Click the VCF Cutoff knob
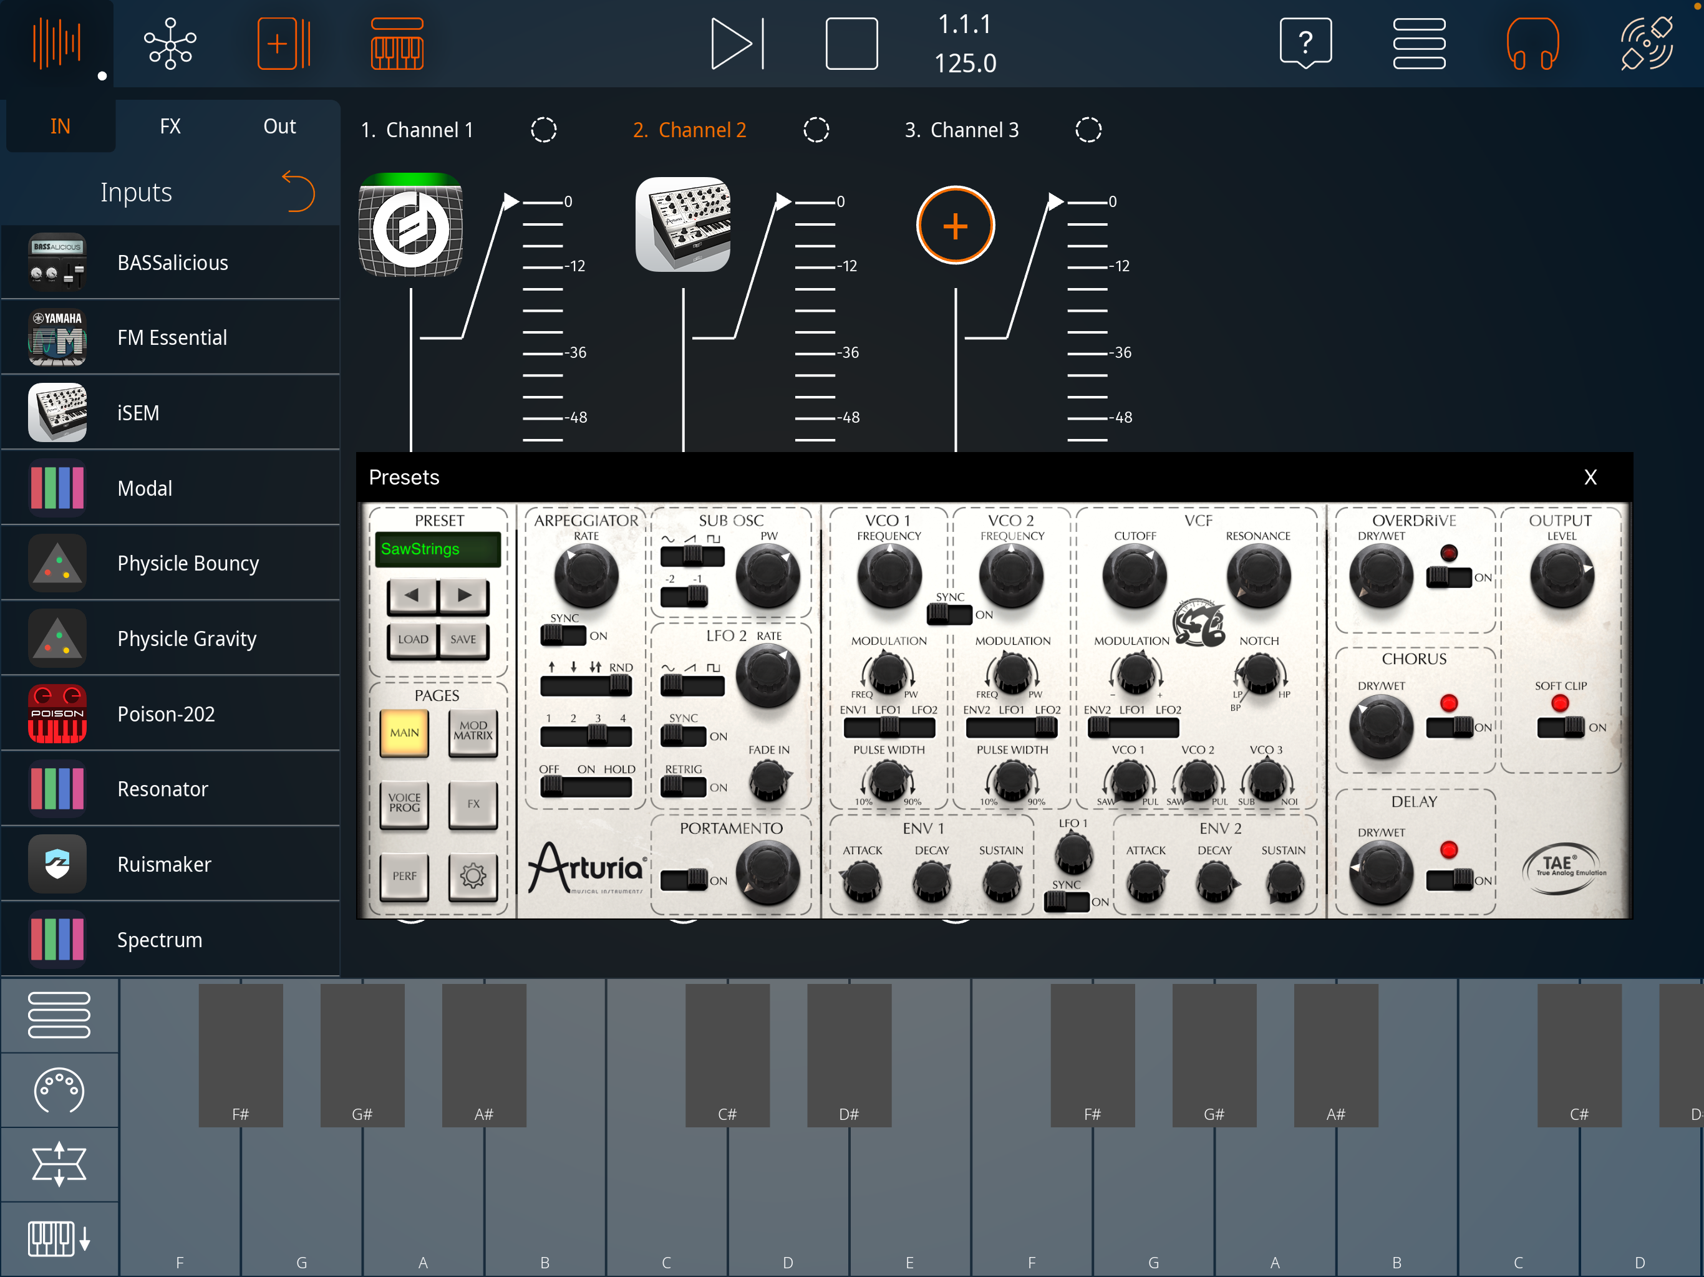The height and width of the screenshot is (1277, 1704). coord(1134,576)
